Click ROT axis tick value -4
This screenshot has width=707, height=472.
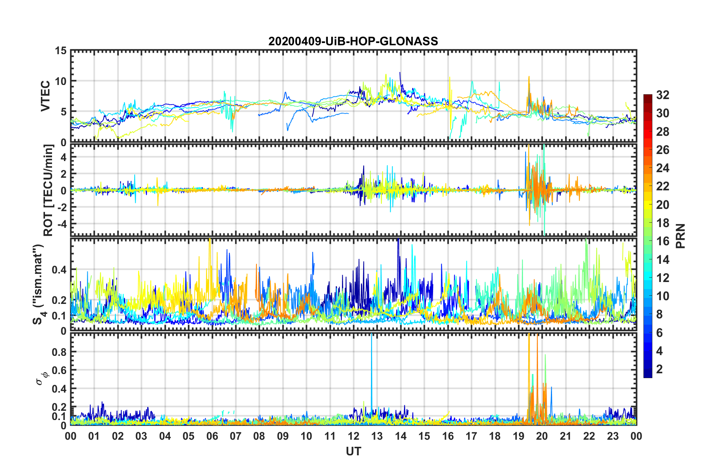coord(61,224)
